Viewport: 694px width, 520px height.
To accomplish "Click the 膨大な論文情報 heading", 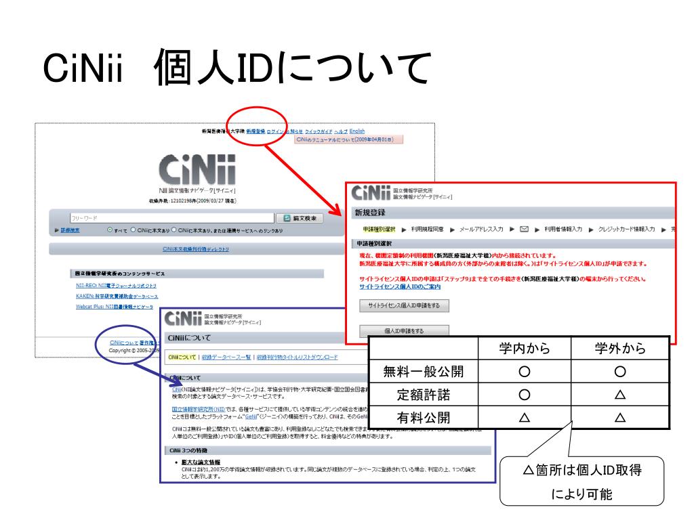I will point(201,462).
